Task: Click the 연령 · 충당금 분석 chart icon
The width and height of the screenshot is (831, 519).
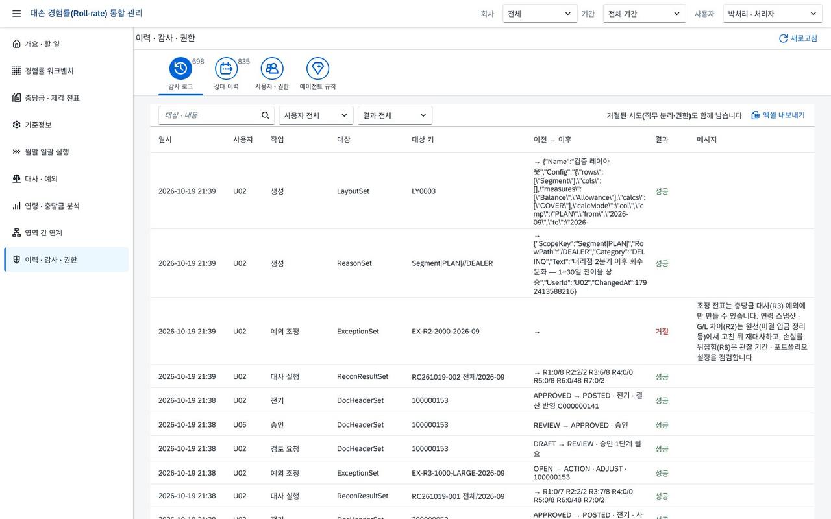Action: (x=16, y=206)
